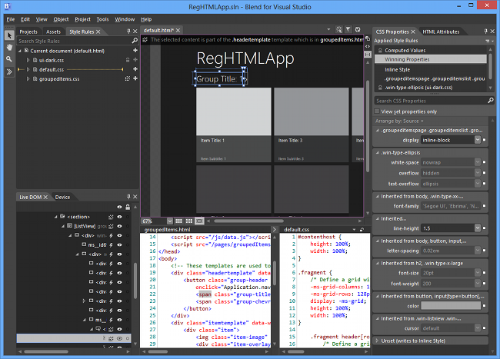Click the lock header icon in Live DOM
This screenshot has height=359, width=500.
tap(128, 207)
